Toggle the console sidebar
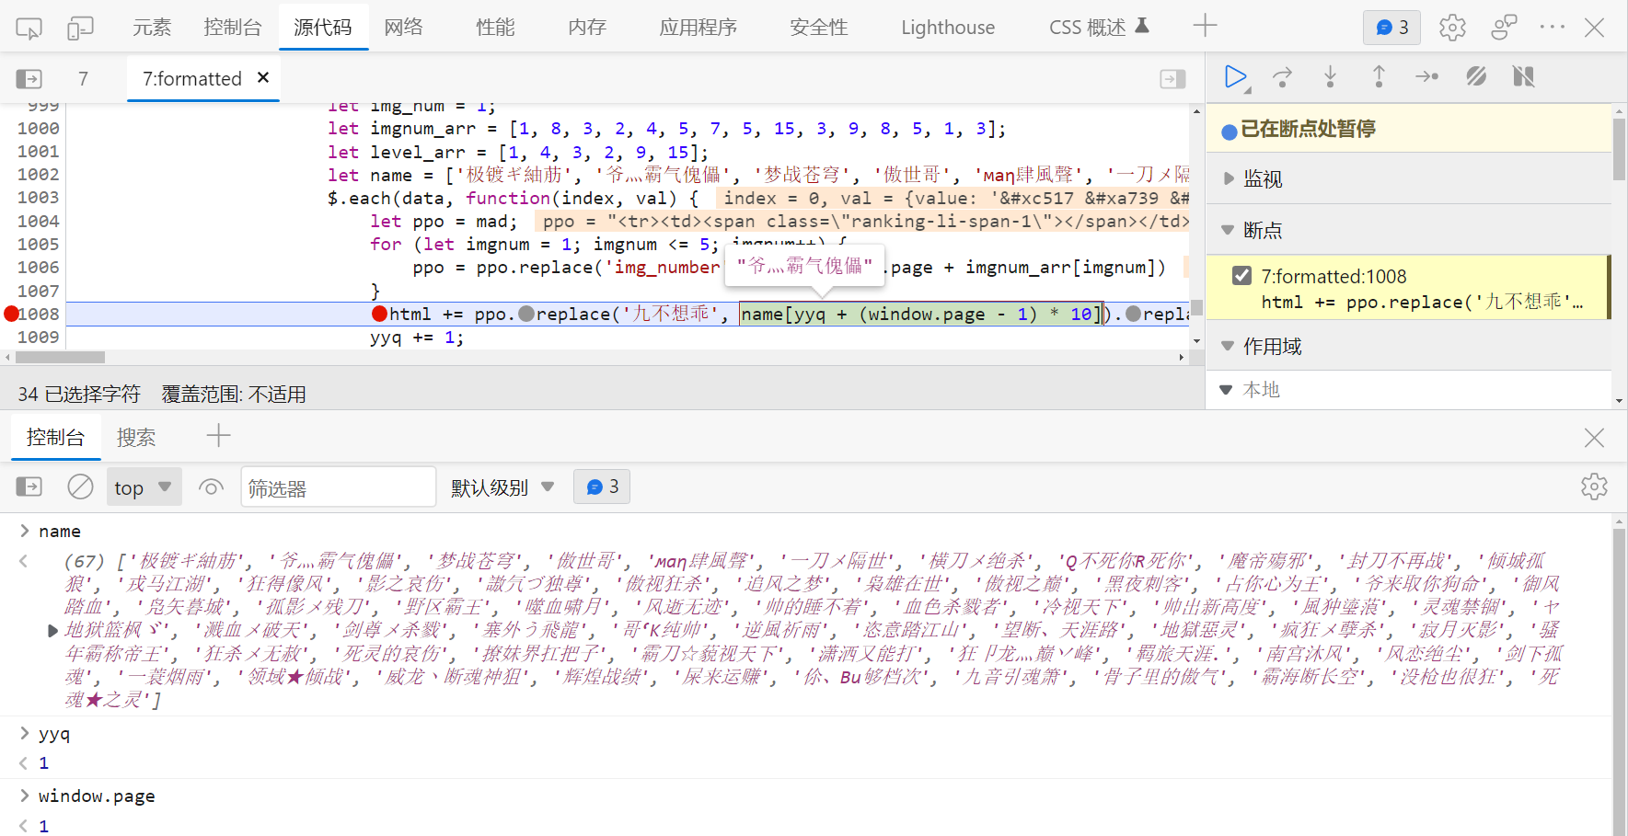This screenshot has height=836, width=1628. click(29, 487)
